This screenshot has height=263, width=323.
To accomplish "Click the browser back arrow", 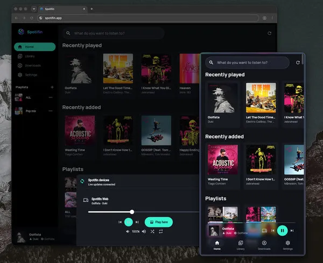I will coord(16,18).
